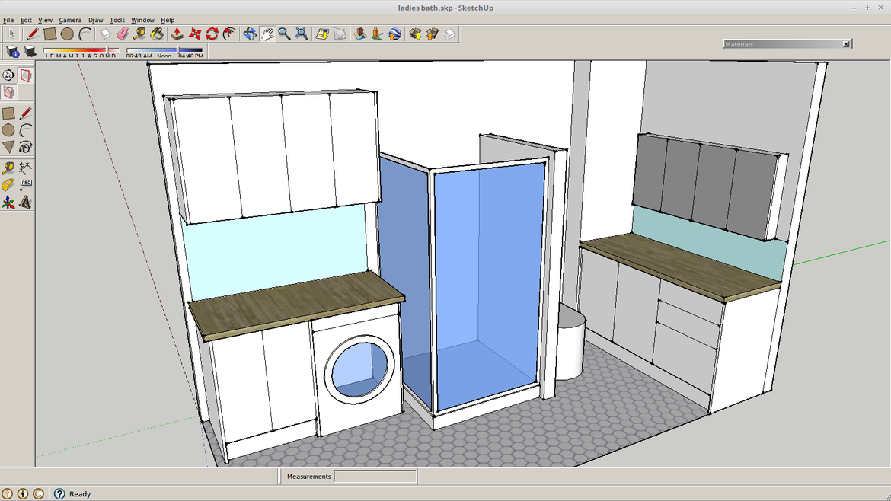Open the Draw menu
Screen dimensions: 891x501
pos(95,20)
